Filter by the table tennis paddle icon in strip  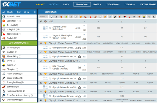click(x=90, y=17)
